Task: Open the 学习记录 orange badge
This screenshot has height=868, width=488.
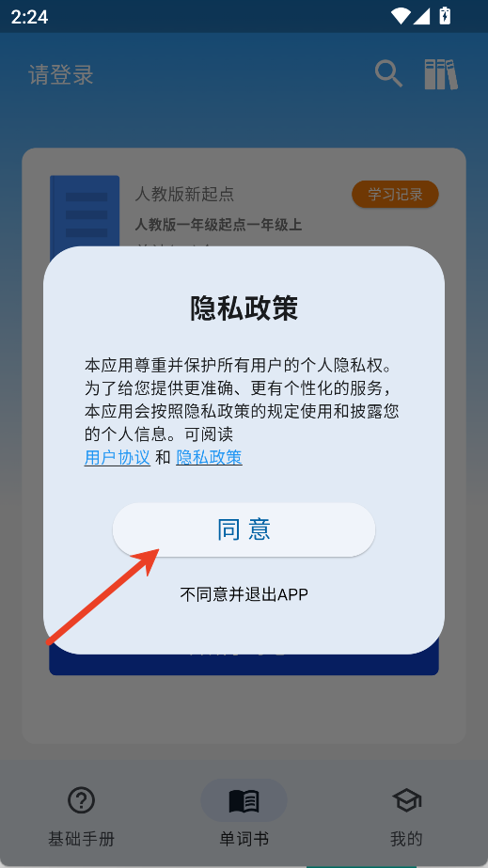Action: (395, 195)
